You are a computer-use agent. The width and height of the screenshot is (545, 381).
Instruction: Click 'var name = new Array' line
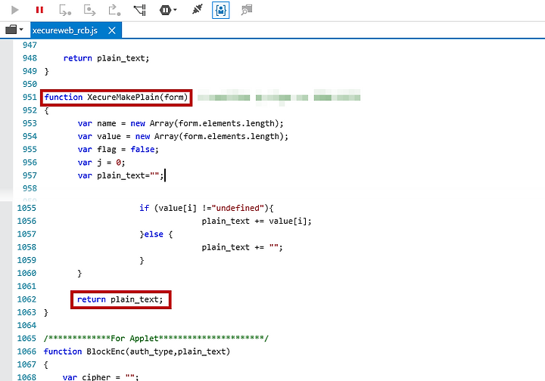click(181, 123)
